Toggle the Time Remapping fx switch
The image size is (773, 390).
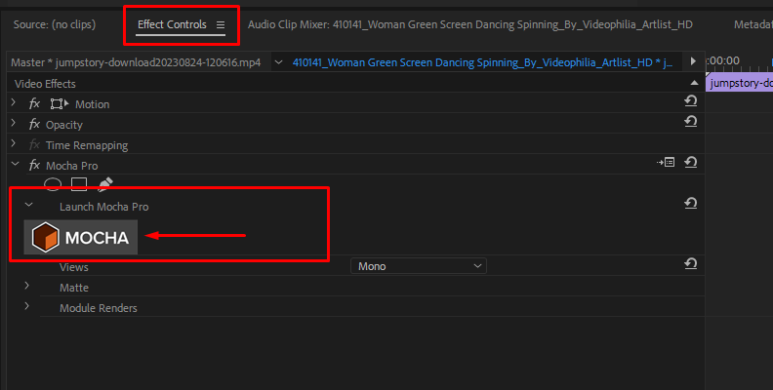[x=34, y=144]
